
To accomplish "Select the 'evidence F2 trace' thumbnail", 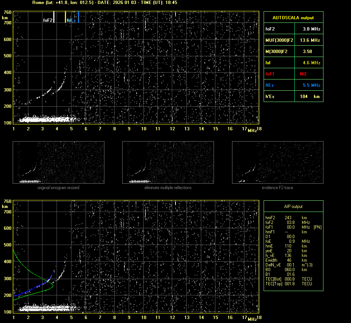I will (277, 162).
